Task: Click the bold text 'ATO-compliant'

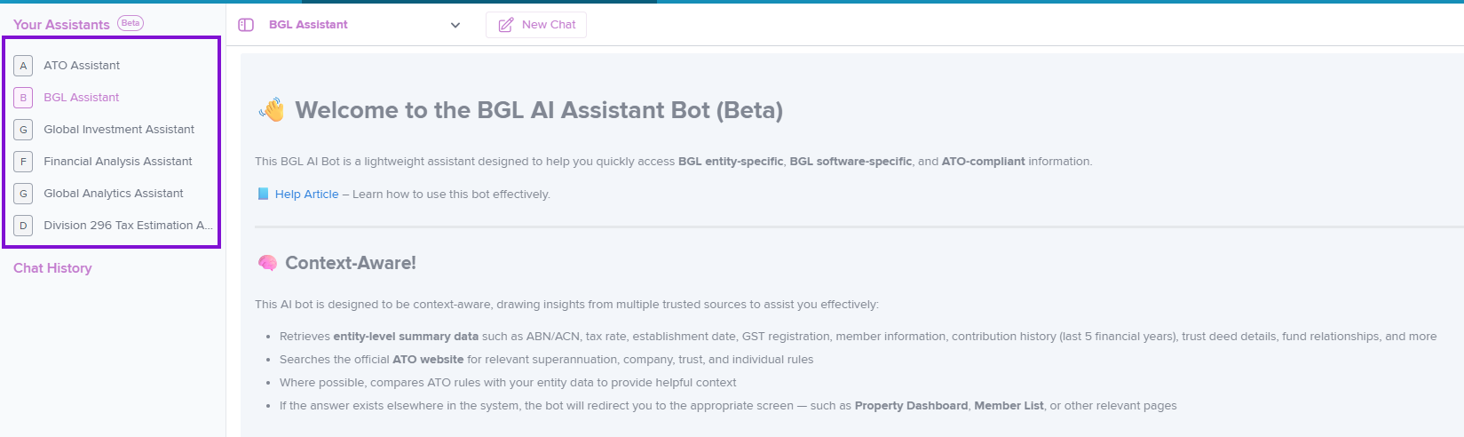Action: click(983, 162)
